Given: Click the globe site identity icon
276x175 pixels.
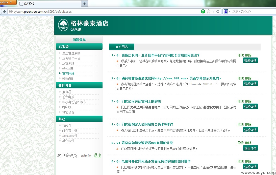Looking at the screenshot, I should (x=11, y=11).
